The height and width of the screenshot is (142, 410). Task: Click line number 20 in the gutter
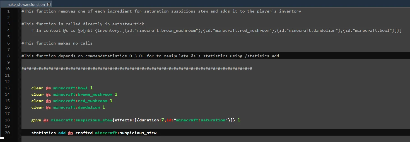(7, 133)
